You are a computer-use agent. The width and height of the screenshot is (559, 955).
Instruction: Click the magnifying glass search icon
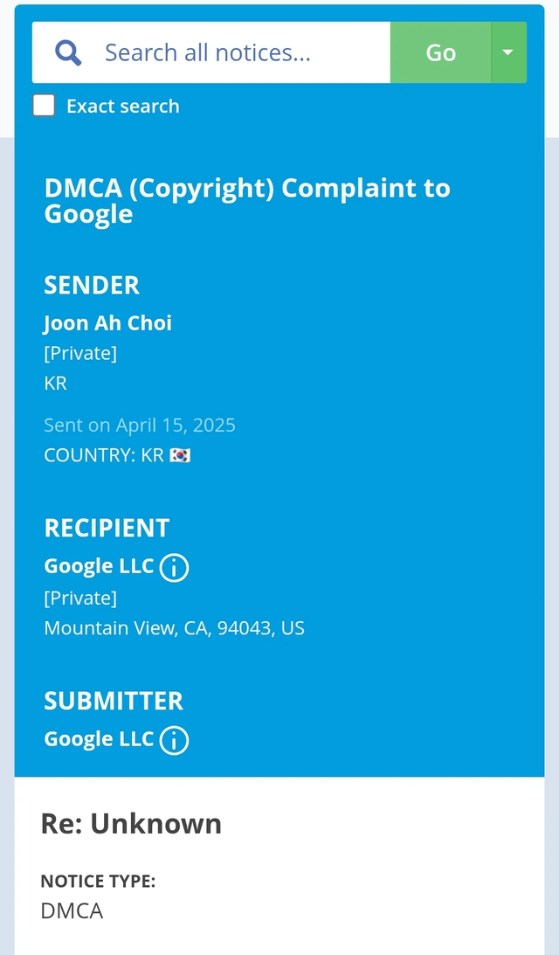[68, 52]
